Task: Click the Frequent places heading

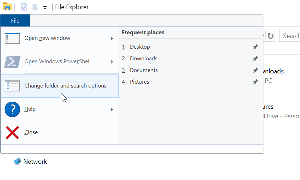Action: (x=143, y=32)
